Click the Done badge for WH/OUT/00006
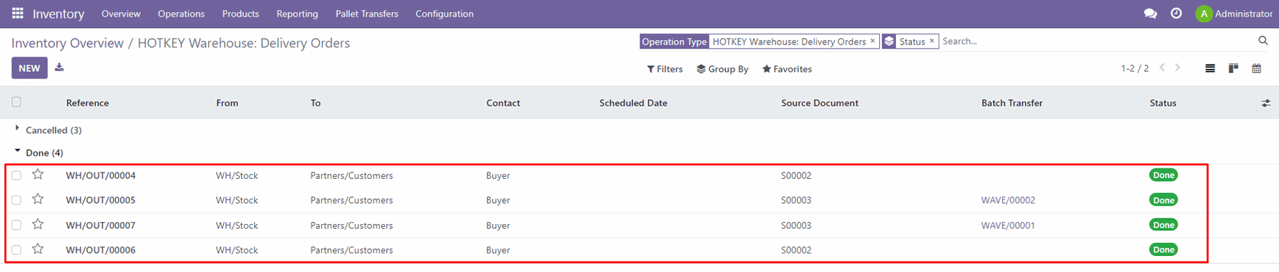The height and width of the screenshot is (272, 1279). point(1164,249)
